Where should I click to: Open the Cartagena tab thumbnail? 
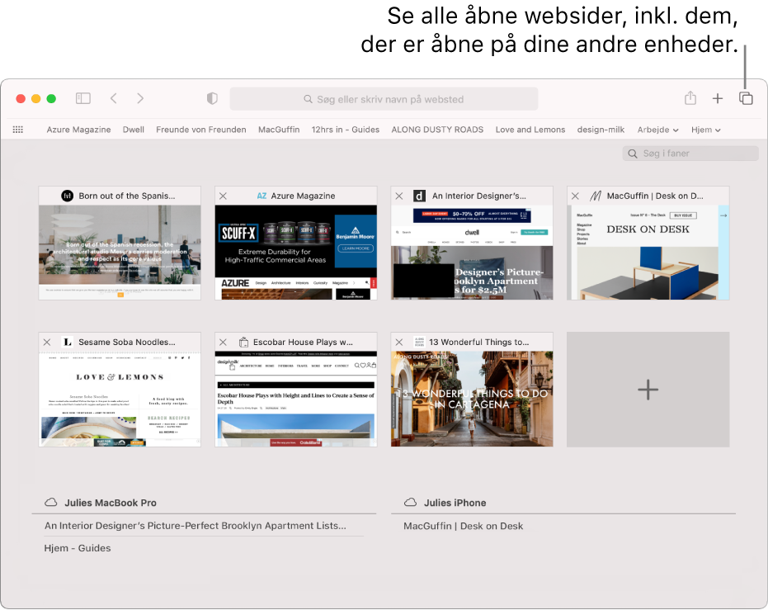(x=472, y=399)
